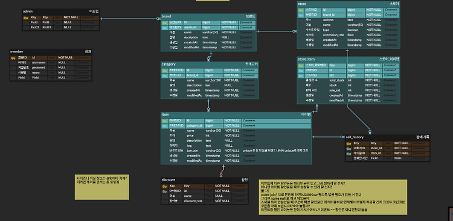453x221 pixels.
Task: Click store_id column in sell_history table
Action: [376, 148]
